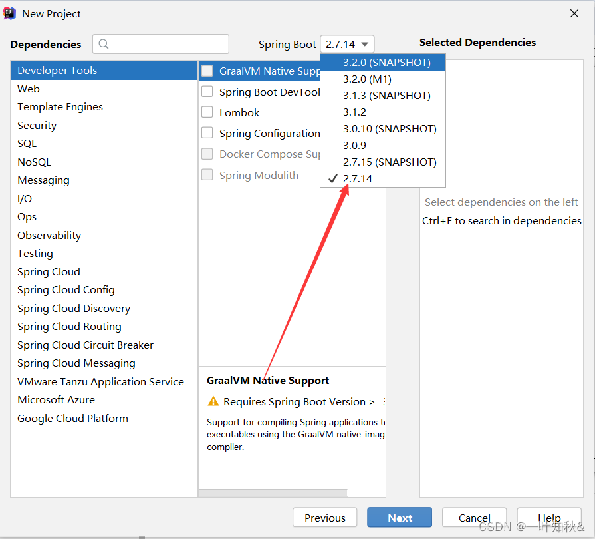Click 'Requires Spring Boot Version' warning text
Image resolution: width=595 pixels, height=539 pixels.
[x=304, y=401]
